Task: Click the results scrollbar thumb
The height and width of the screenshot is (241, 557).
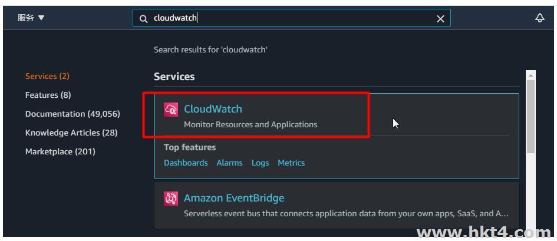Action: [x=530, y=117]
